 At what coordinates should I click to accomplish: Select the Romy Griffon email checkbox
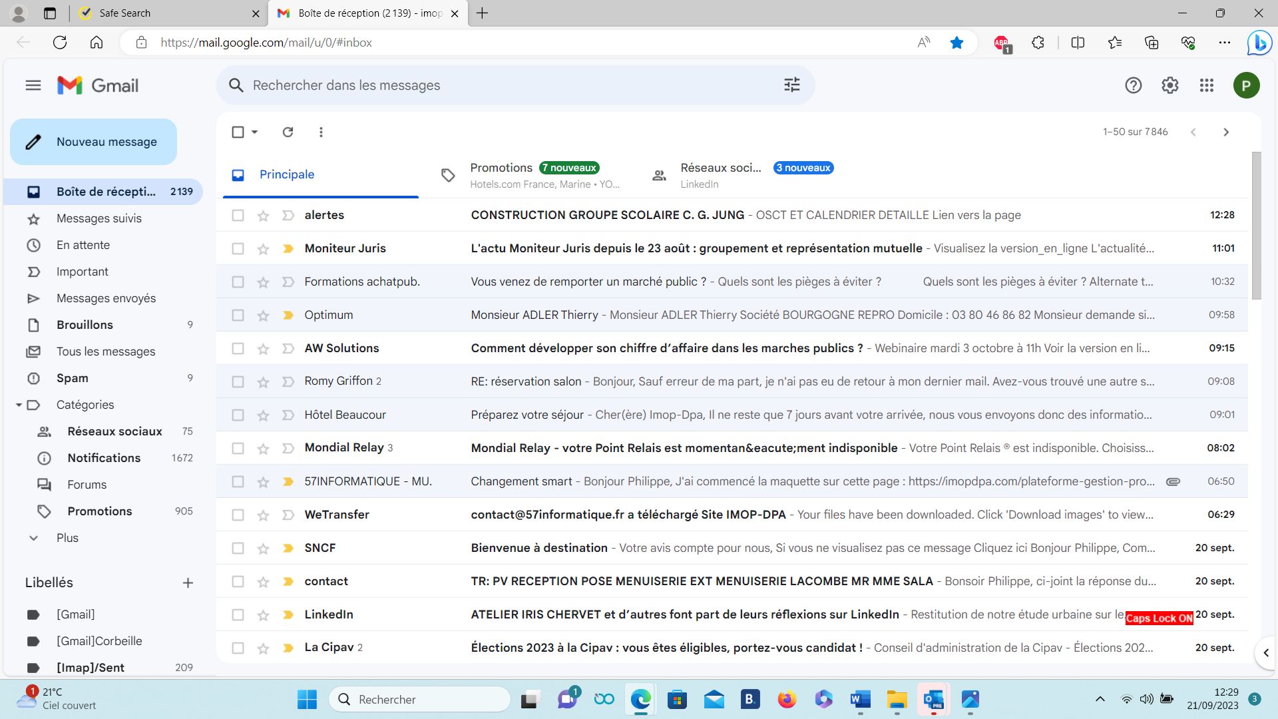coord(238,381)
